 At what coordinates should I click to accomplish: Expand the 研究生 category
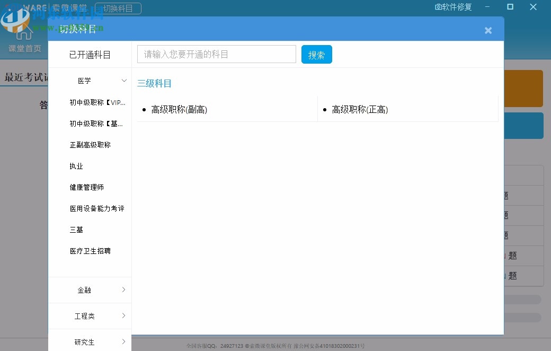tap(85, 341)
